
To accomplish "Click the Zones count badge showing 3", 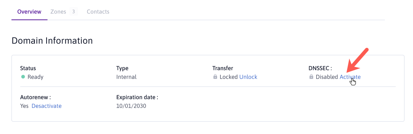I will (x=73, y=12).
